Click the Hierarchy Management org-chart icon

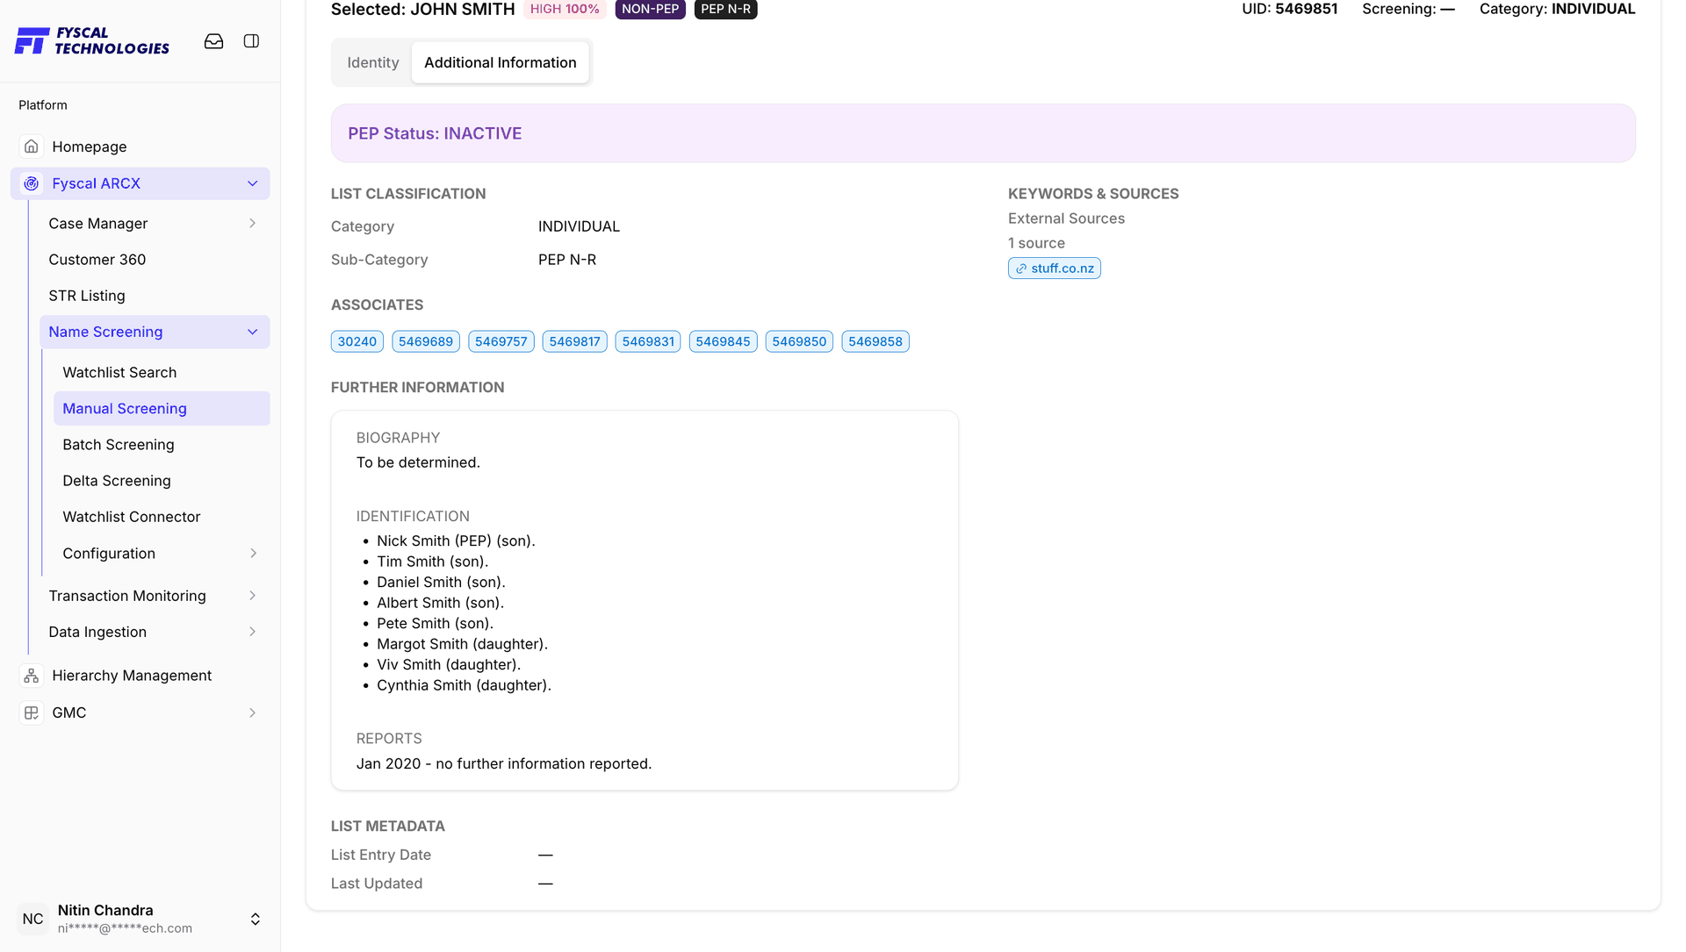32,676
